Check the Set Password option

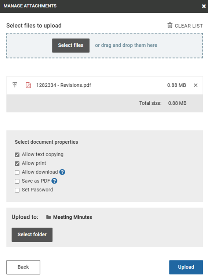17,190
